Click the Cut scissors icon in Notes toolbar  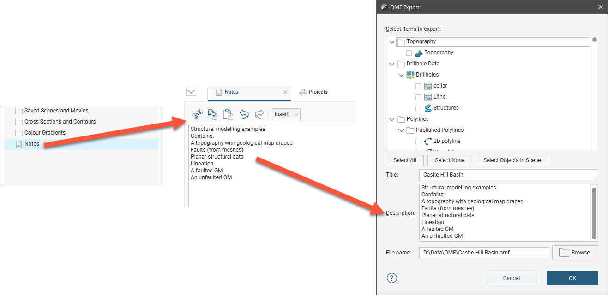(x=198, y=114)
